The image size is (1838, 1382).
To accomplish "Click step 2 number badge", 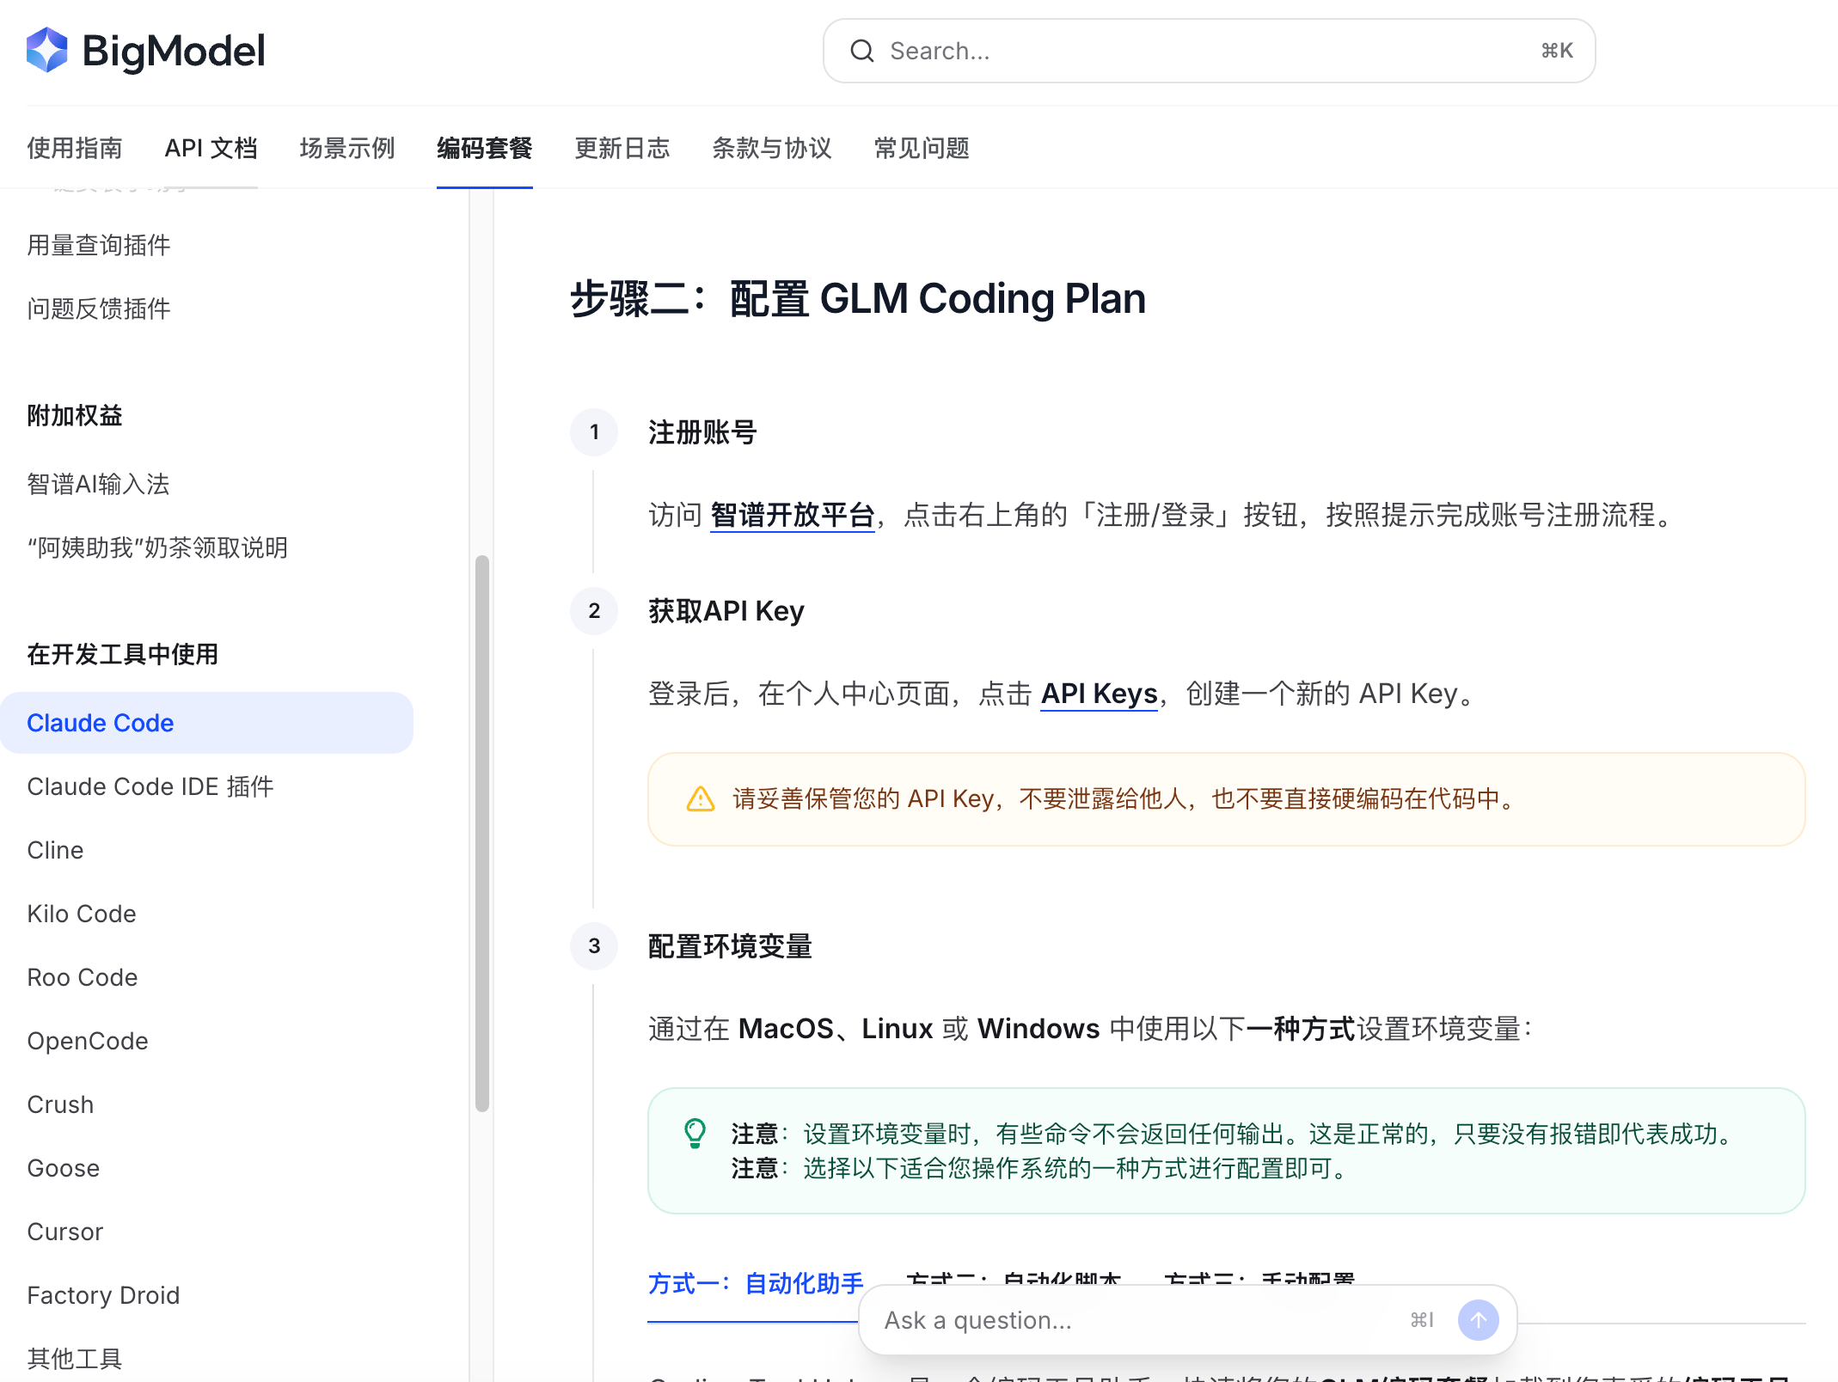I will [x=594, y=611].
